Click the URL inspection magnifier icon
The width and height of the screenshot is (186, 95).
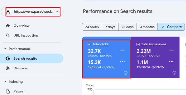coord(8,35)
